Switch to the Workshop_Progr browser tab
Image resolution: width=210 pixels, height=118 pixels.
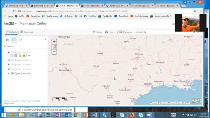pos(16,6)
